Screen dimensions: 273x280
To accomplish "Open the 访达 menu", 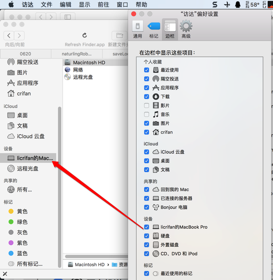I will coord(27,4).
